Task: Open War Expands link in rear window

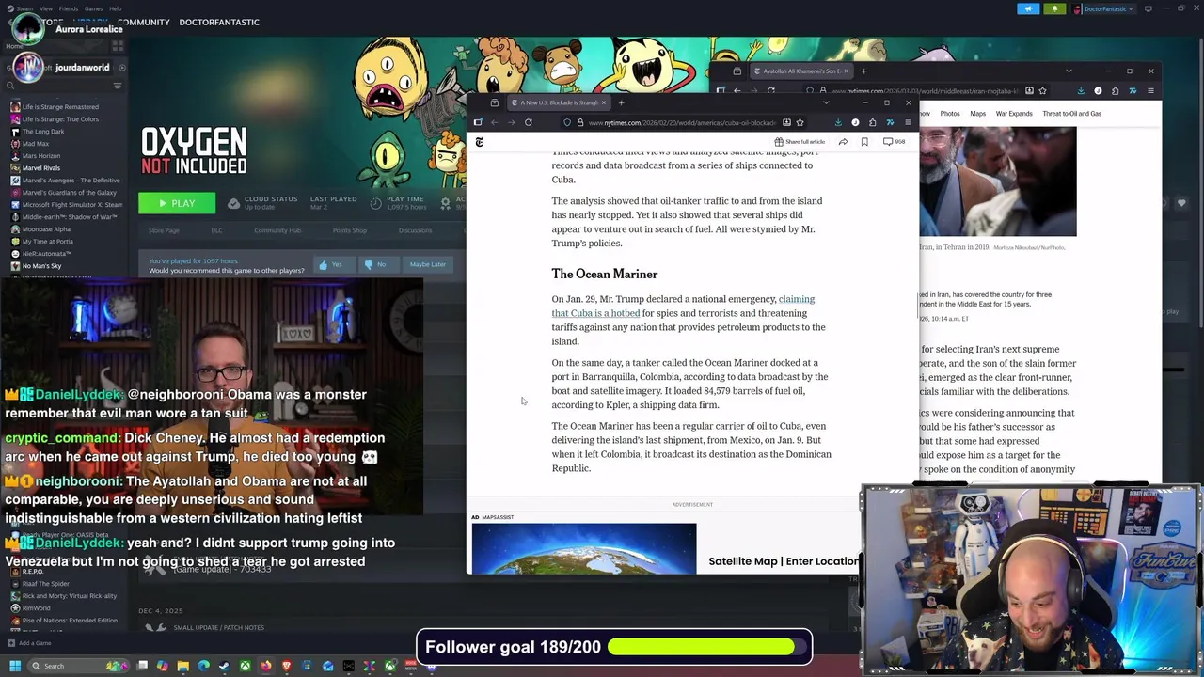Action: (x=1014, y=114)
